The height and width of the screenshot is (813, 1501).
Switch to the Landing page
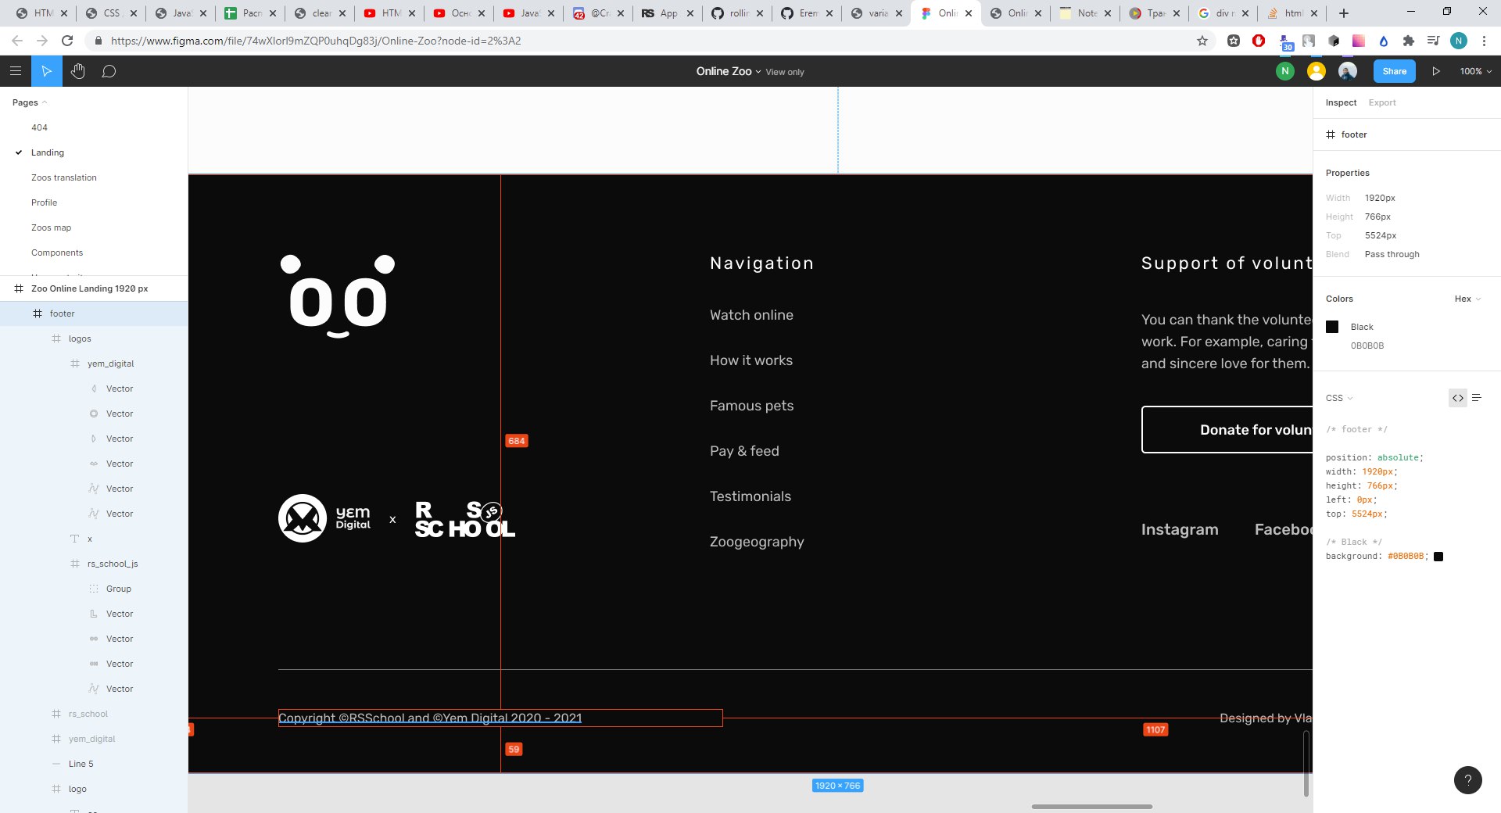tap(94, 152)
